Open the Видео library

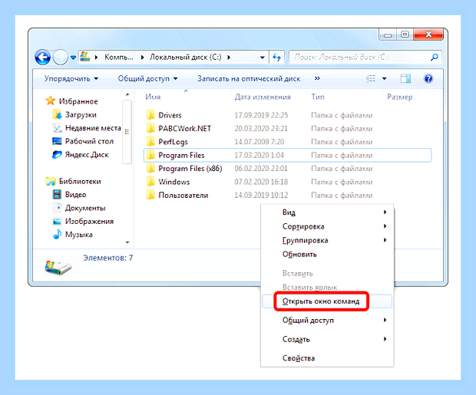click(75, 195)
